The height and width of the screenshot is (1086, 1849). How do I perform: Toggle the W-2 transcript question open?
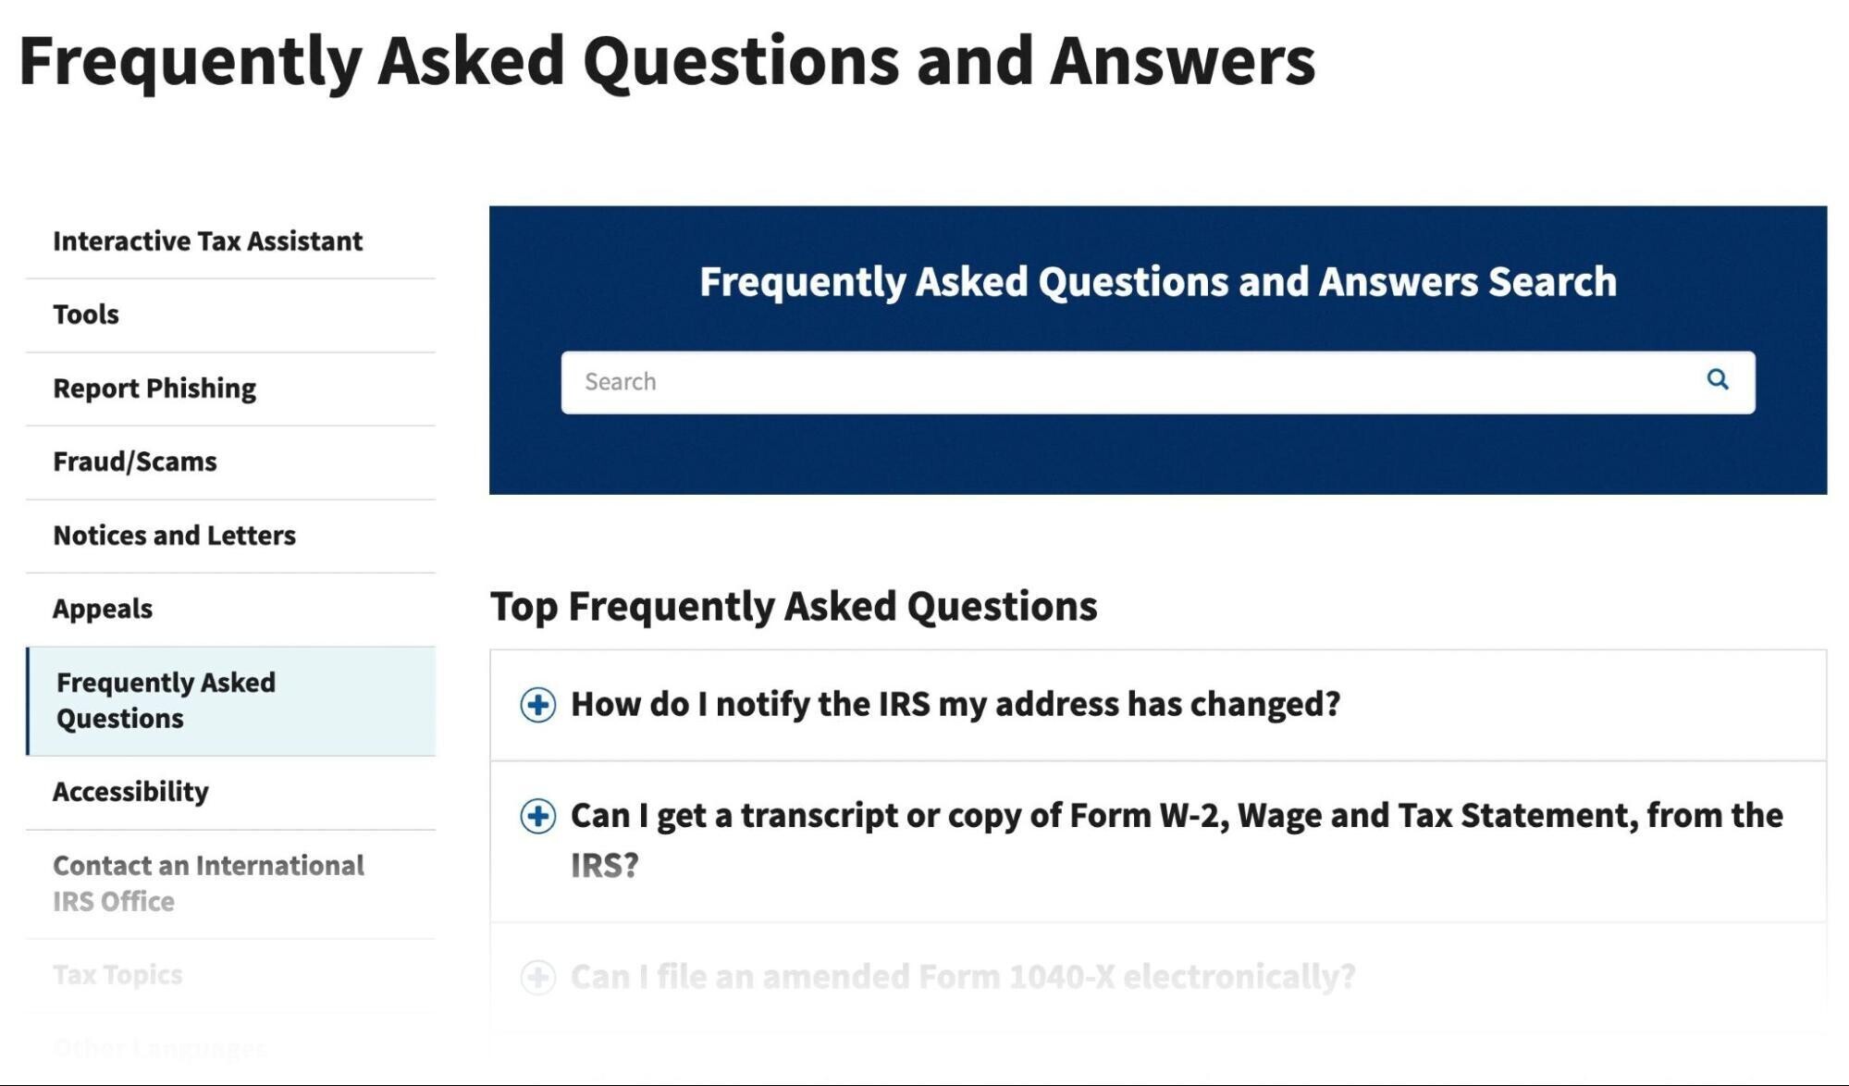point(536,816)
